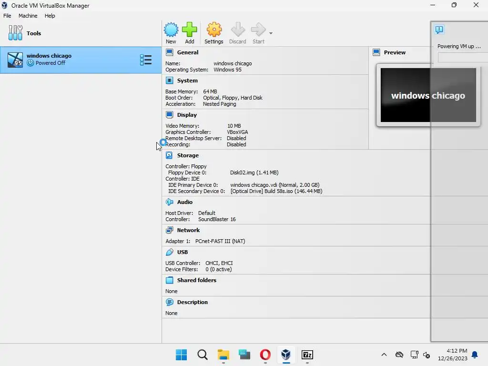Open the Windows Start button
The image size is (488, 366).
(181, 355)
